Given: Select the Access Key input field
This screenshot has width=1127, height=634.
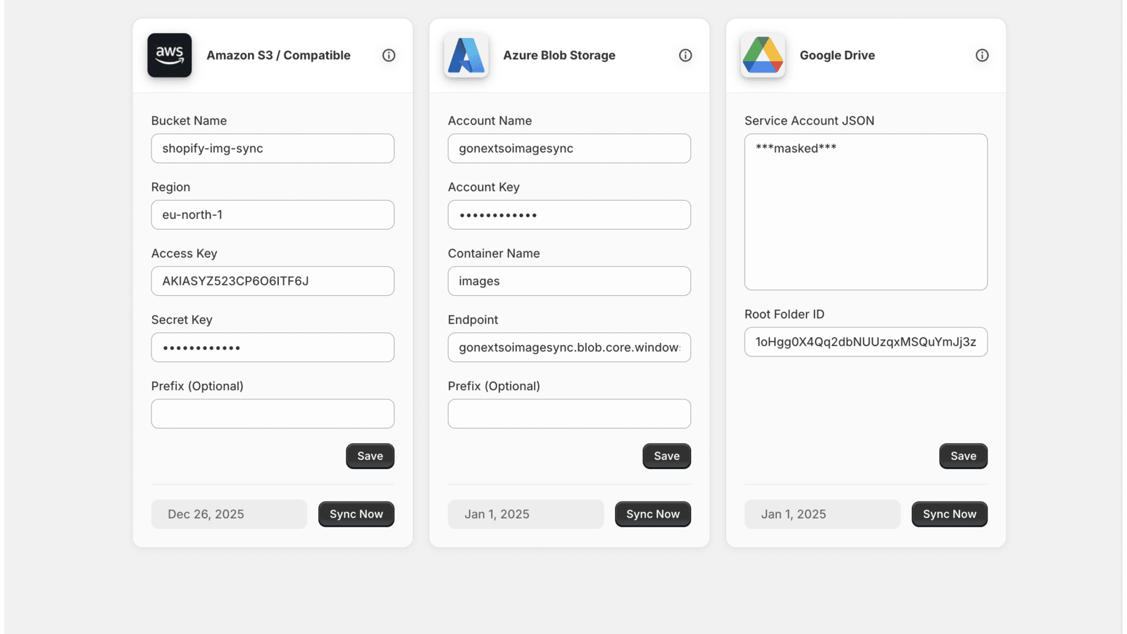Looking at the screenshot, I should [273, 280].
